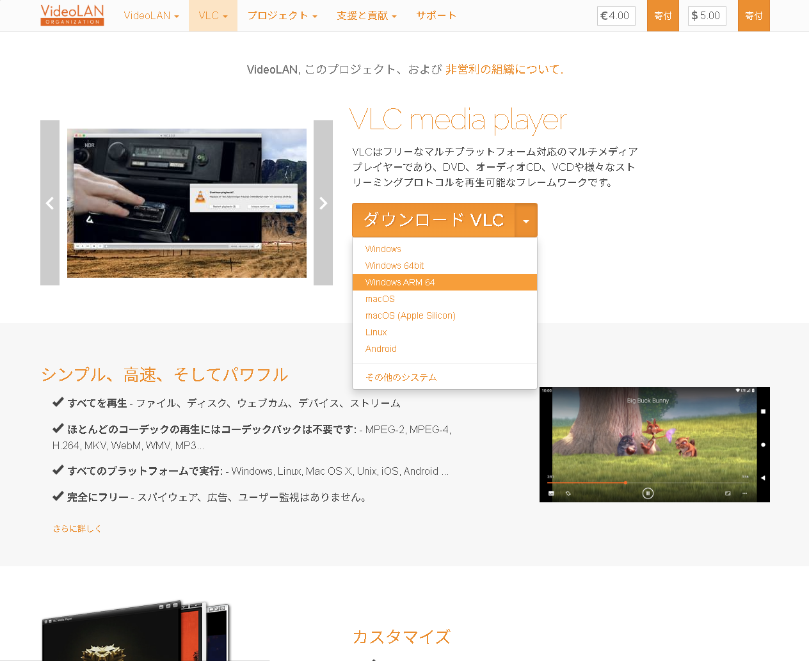The image size is (809, 661).
Task: Tap the Android recent apps button in the screenshot
Action: coord(763,412)
